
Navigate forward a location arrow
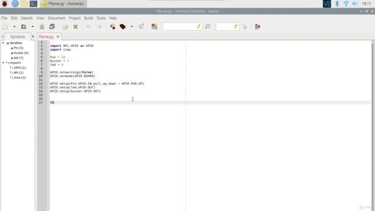pos(99,26)
